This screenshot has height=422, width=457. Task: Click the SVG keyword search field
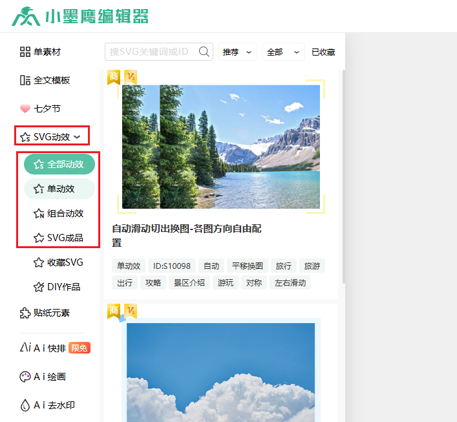[x=152, y=52]
